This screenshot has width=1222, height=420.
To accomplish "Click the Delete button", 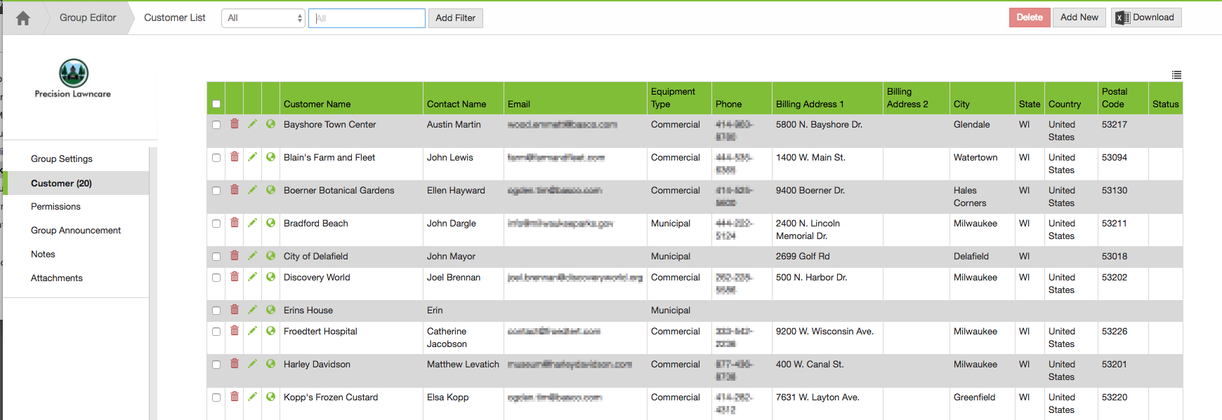I will 1030,18.
